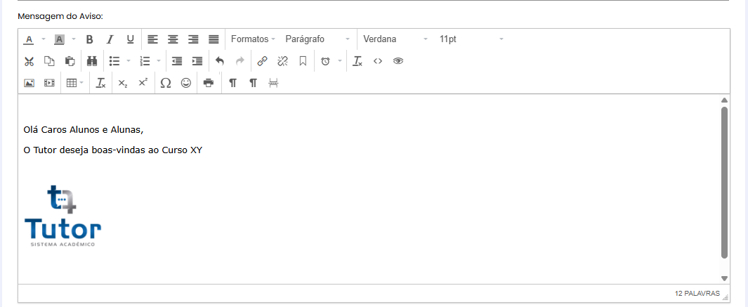The height and width of the screenshot is (307, 748).
Task: Print the message with the printer icon
Action: pyautogui.click(x=208, y=83)
